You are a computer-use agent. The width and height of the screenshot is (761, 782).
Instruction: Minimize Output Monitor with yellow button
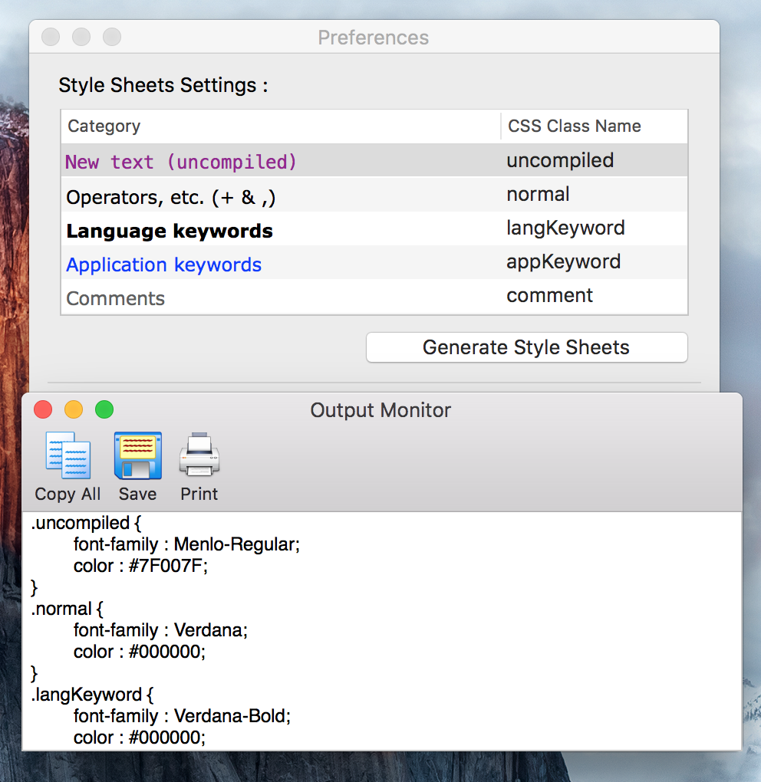[x=74, y=410]
